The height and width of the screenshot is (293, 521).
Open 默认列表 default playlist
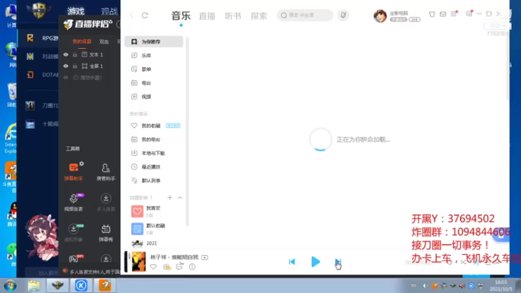pyautogui.click(x=146, y=181)
